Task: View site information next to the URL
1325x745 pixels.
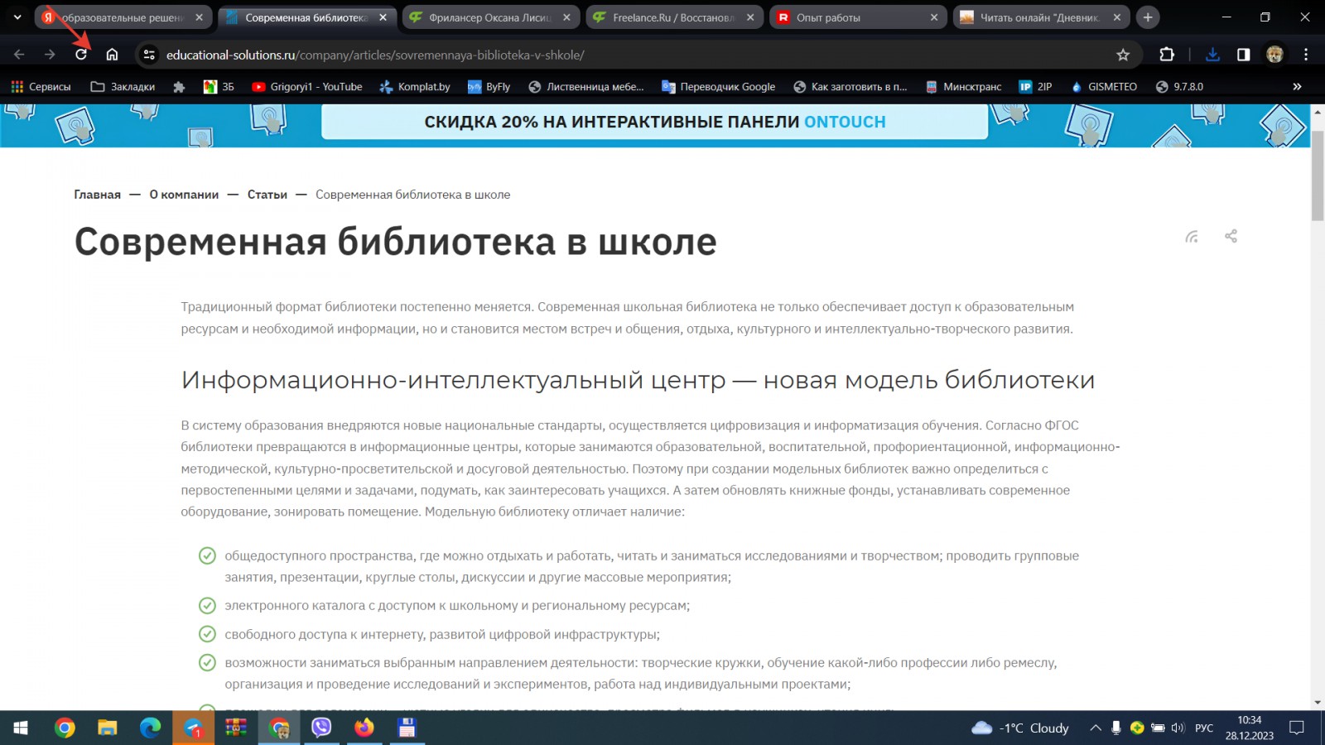Action: pos(149,55)
